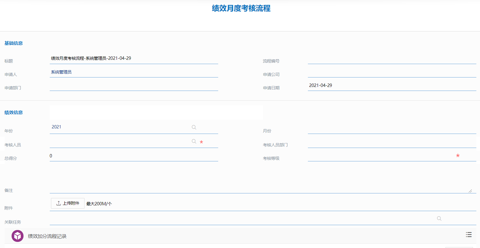Image resolution: width=480 pixels, height=248 pixels.
Task: Click the 附件 field label
Action: [9, 208]
